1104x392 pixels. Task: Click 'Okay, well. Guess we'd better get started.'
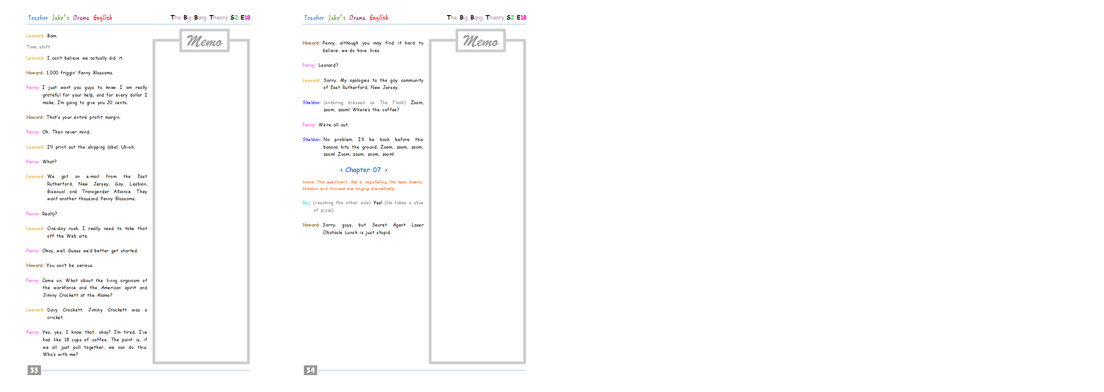coord(90,251)
